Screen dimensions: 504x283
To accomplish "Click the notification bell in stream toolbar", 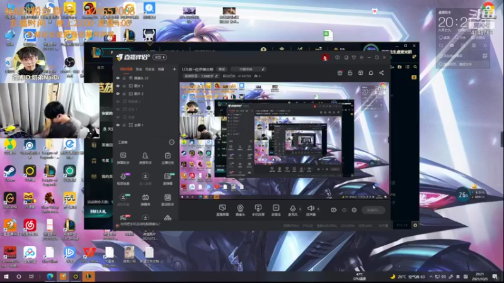I will pyautogui.click(x=371, y=73).
